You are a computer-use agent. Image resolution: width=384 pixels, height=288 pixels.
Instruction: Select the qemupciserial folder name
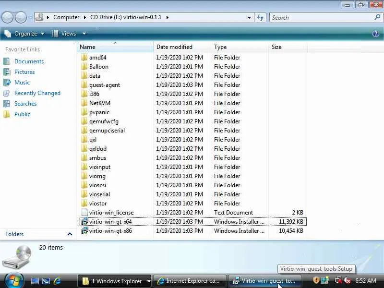tap(107, 131)
